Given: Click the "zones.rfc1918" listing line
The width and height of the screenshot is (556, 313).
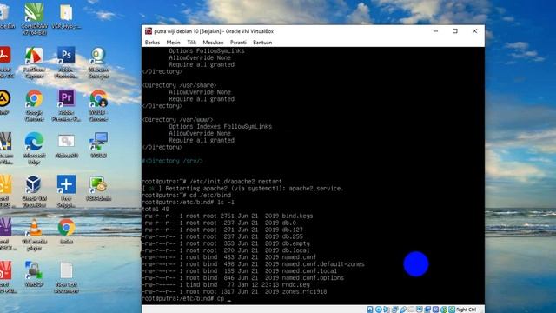Looking at the screenshot, I should pyautogui.click(x=235, y=292).
